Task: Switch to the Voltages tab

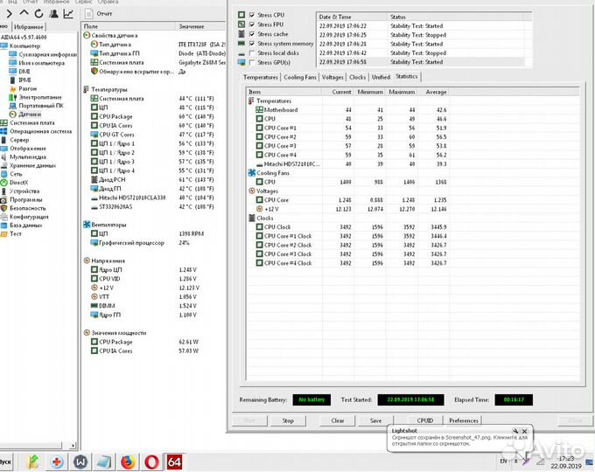Action: tap(332, 77)
